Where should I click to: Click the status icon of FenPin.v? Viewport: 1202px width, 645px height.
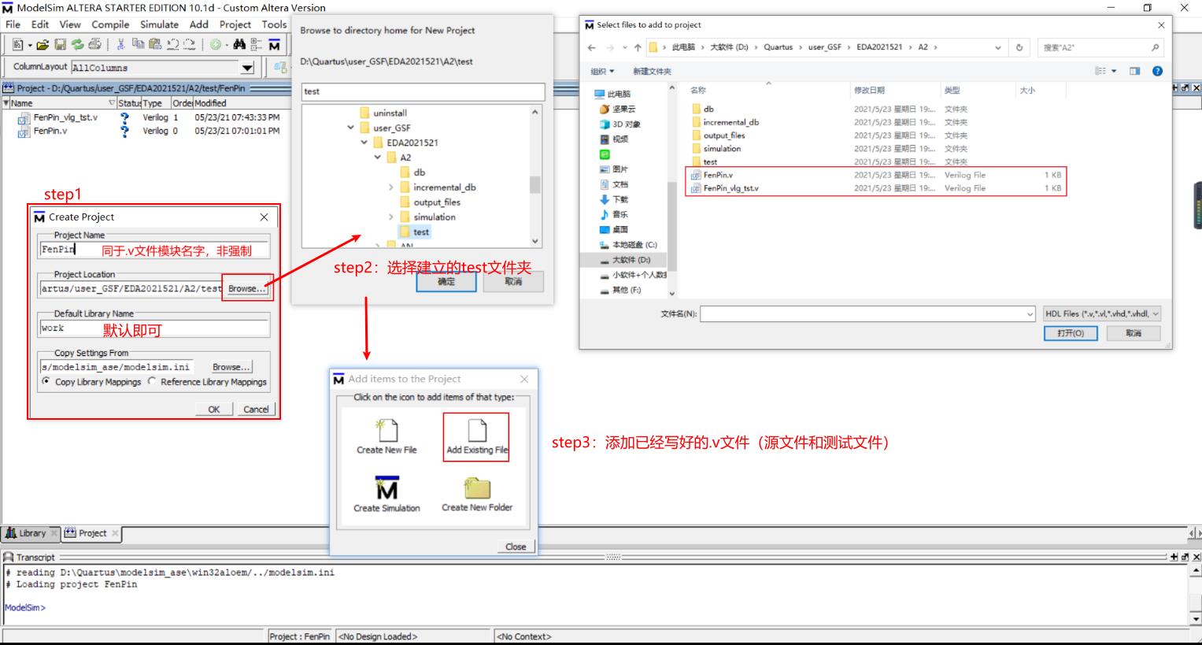tap(124, 131)
